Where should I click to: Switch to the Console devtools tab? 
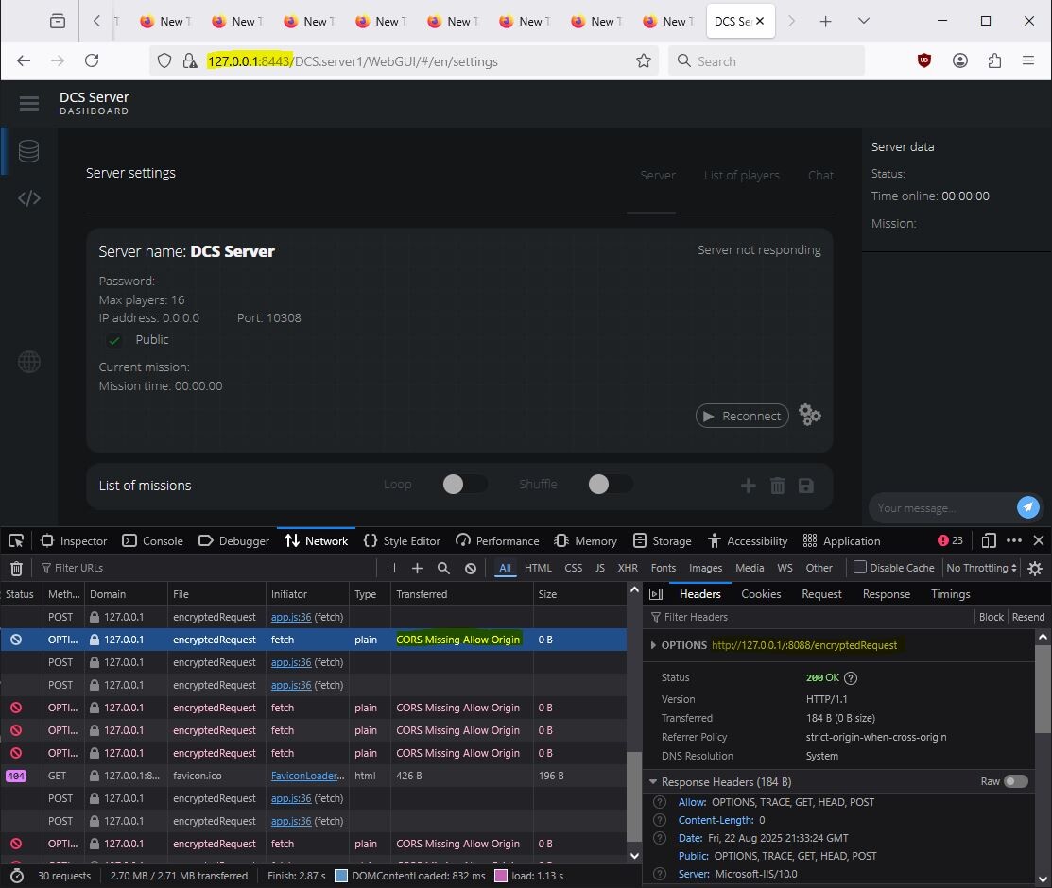pos(153,540)
